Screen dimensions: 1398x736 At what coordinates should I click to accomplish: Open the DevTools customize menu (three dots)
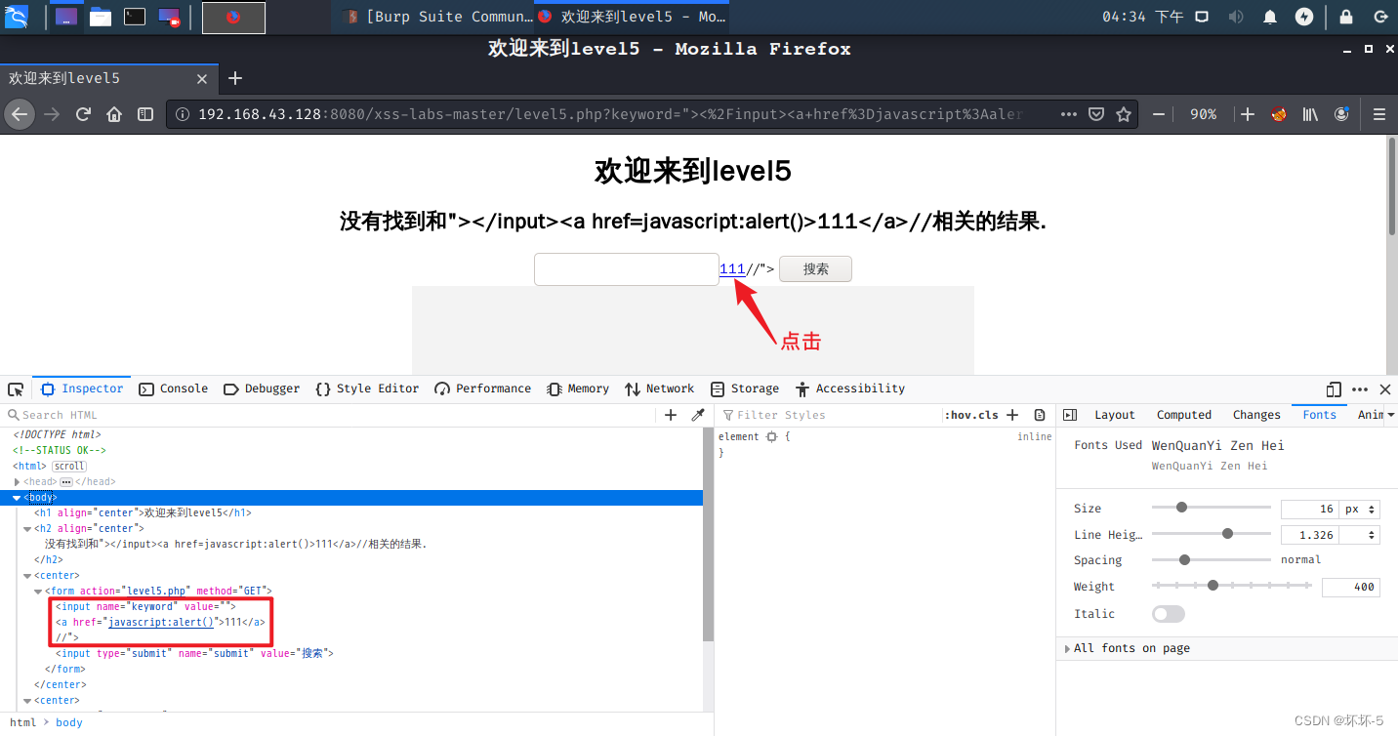tap(1360, 388)
